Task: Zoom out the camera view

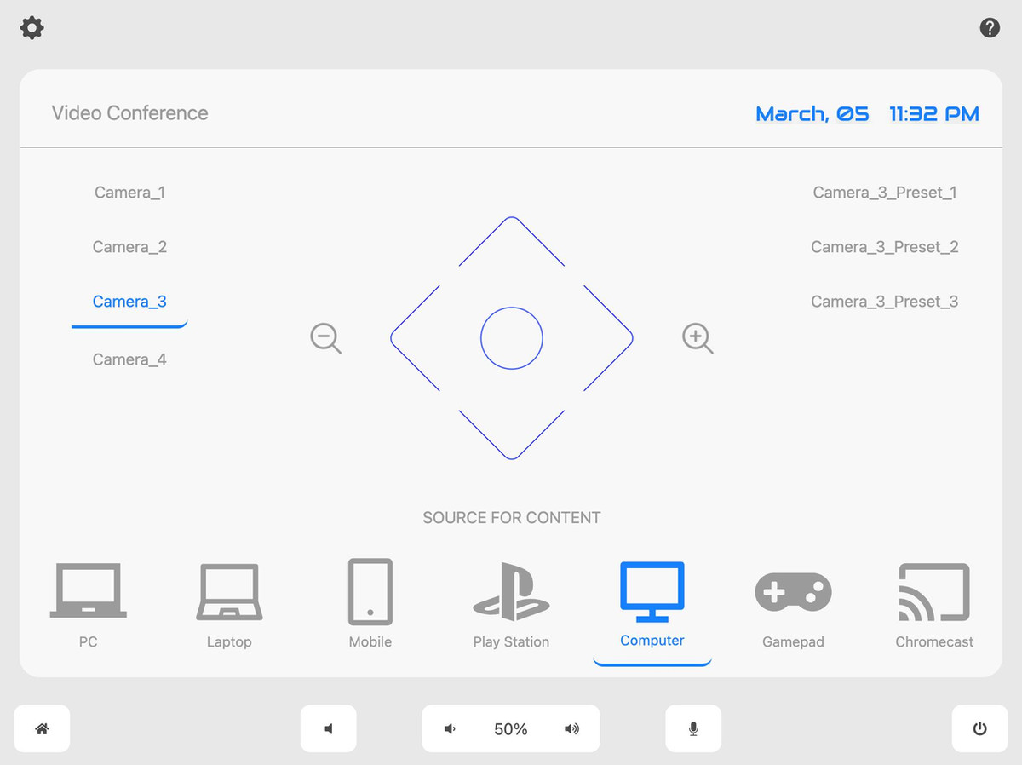Action: coord(325,338)
